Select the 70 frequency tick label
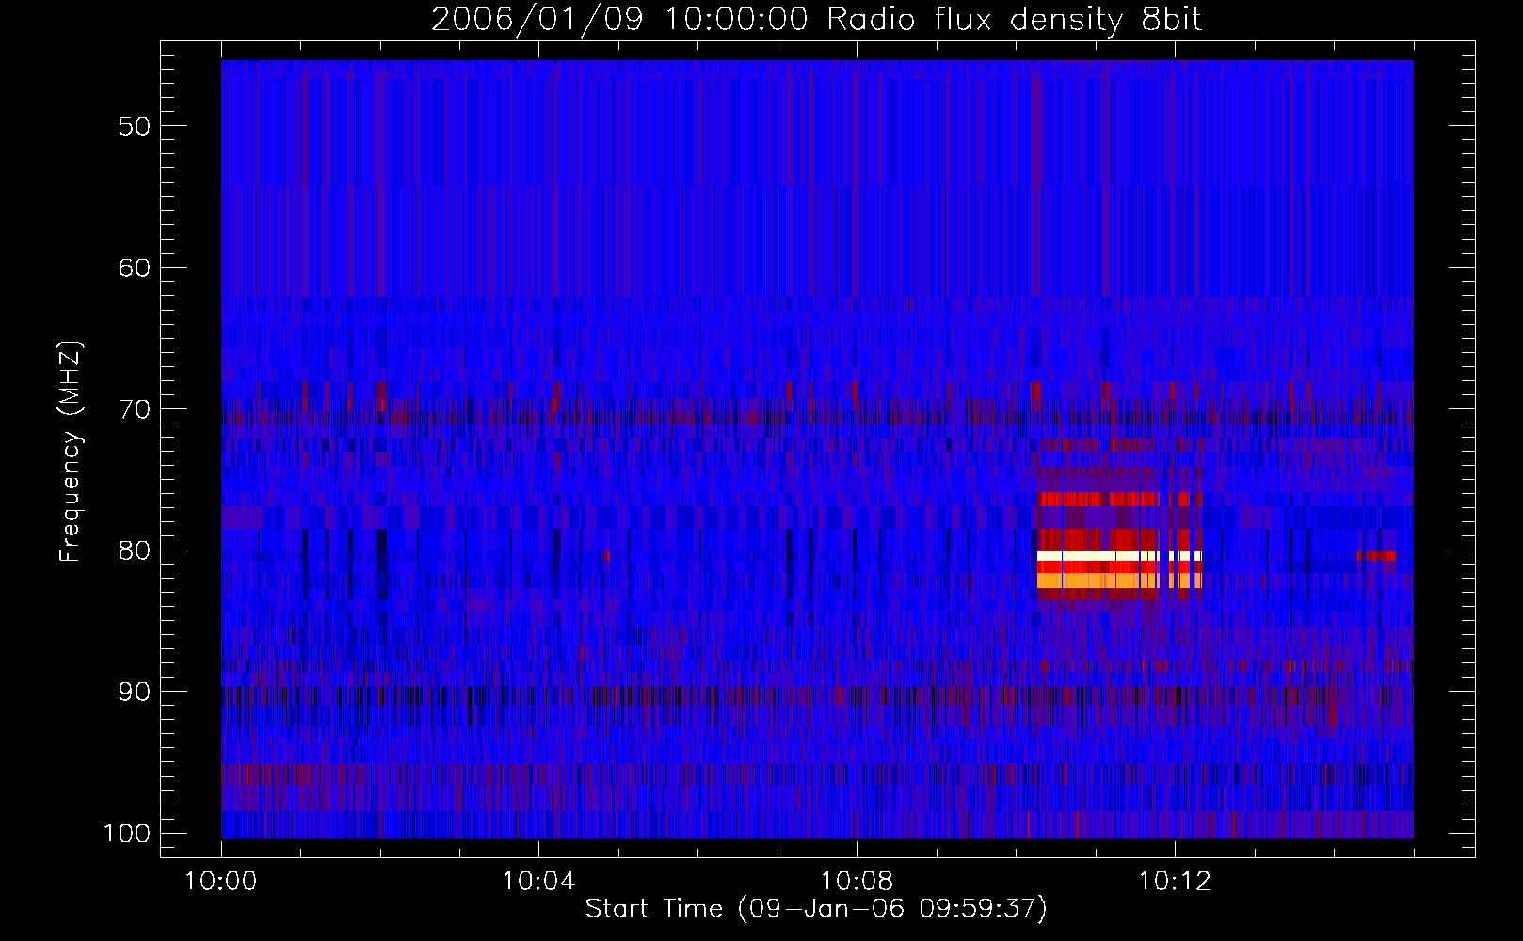Image resolution: width=1523 pixels, height=941 pixels. (135, 409)
